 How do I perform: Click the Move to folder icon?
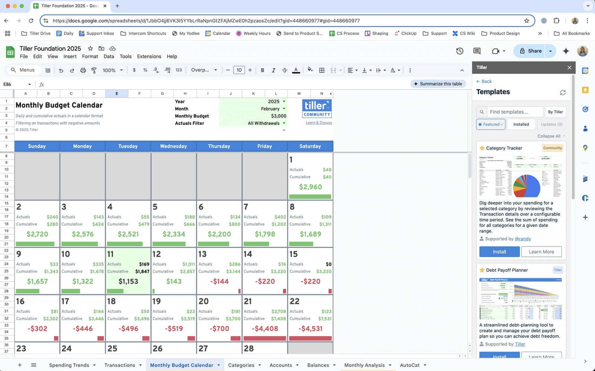click(101, 48)
